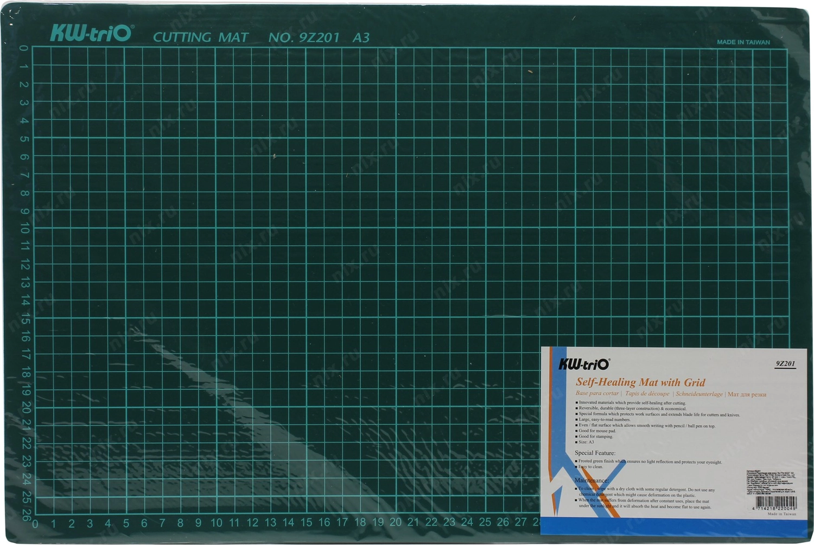Image resolution: width=814 pixels, height=545 pixels.
Task: Click the "A3" size marking in header
Action: [x=361, y=37]
